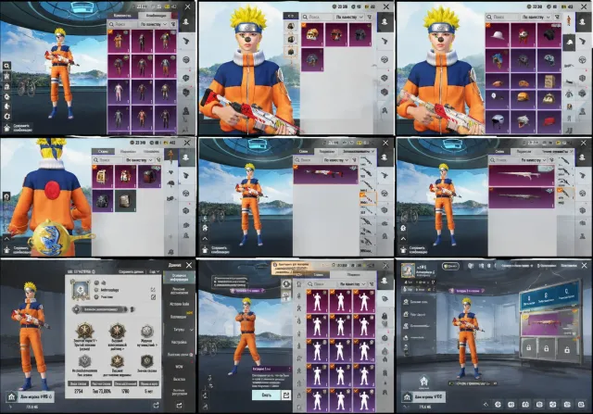This screenshot has height=414, width=593.
Task: Toggle check mark on first emote tile
Action: pyautogui.click(x=309, y=292)
